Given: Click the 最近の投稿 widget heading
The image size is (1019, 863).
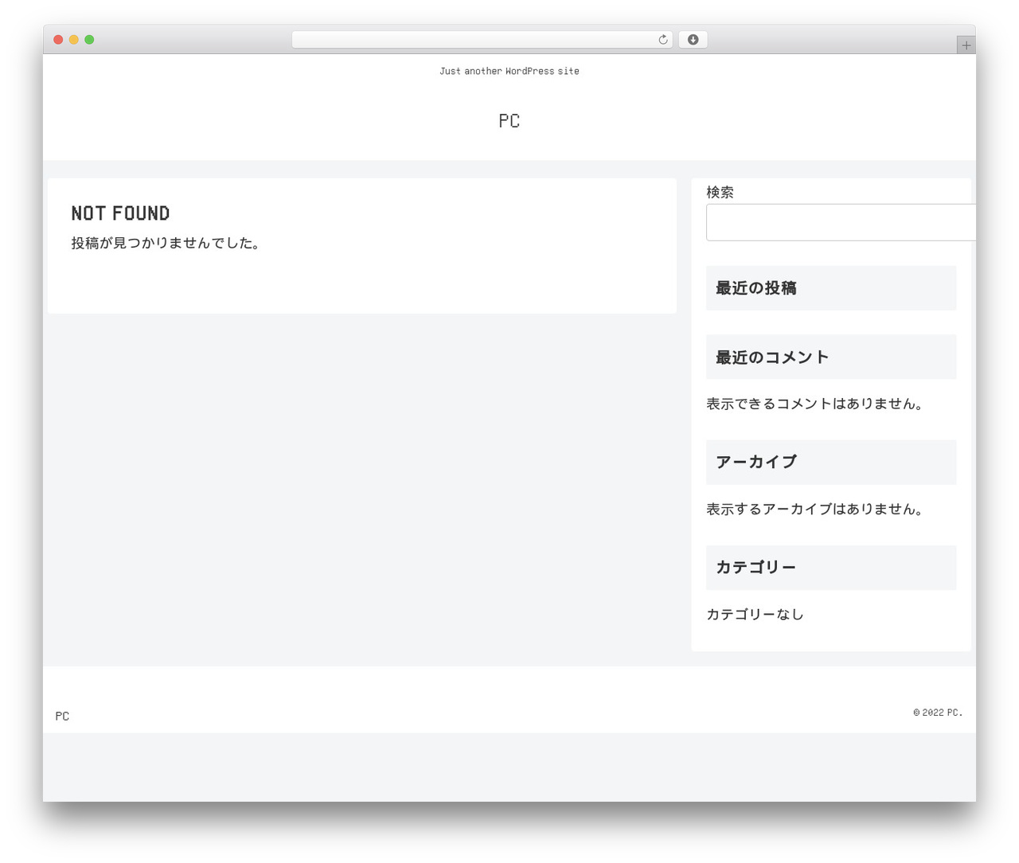Looking at the screenshot, I should coord(831,288).
